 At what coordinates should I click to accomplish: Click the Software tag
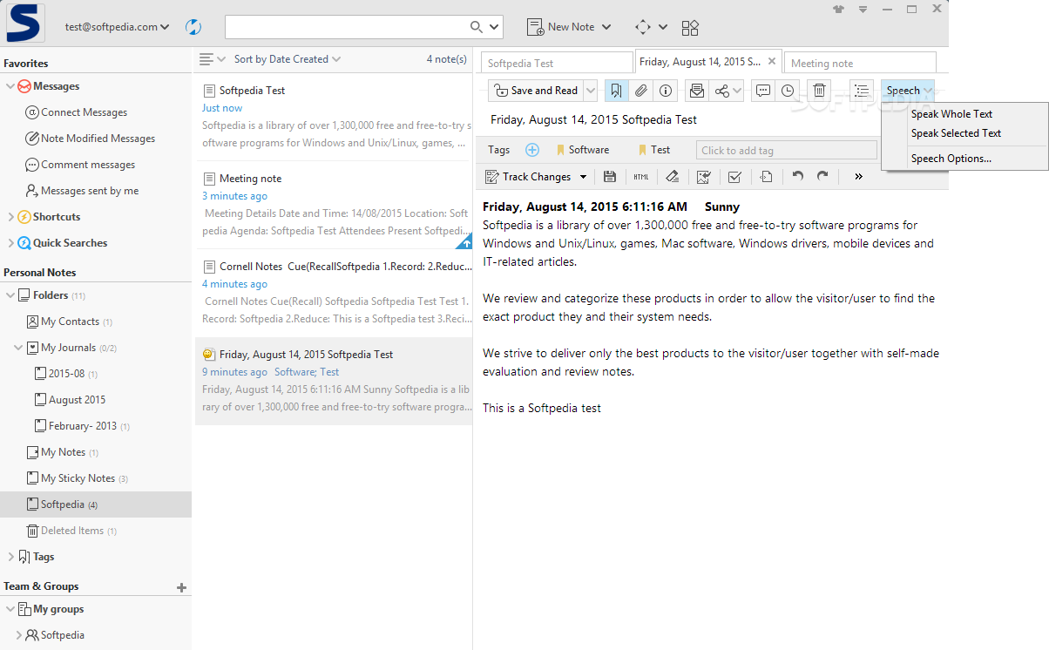pos(582,150)
